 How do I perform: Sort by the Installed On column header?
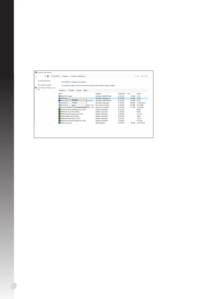[122, 94]
